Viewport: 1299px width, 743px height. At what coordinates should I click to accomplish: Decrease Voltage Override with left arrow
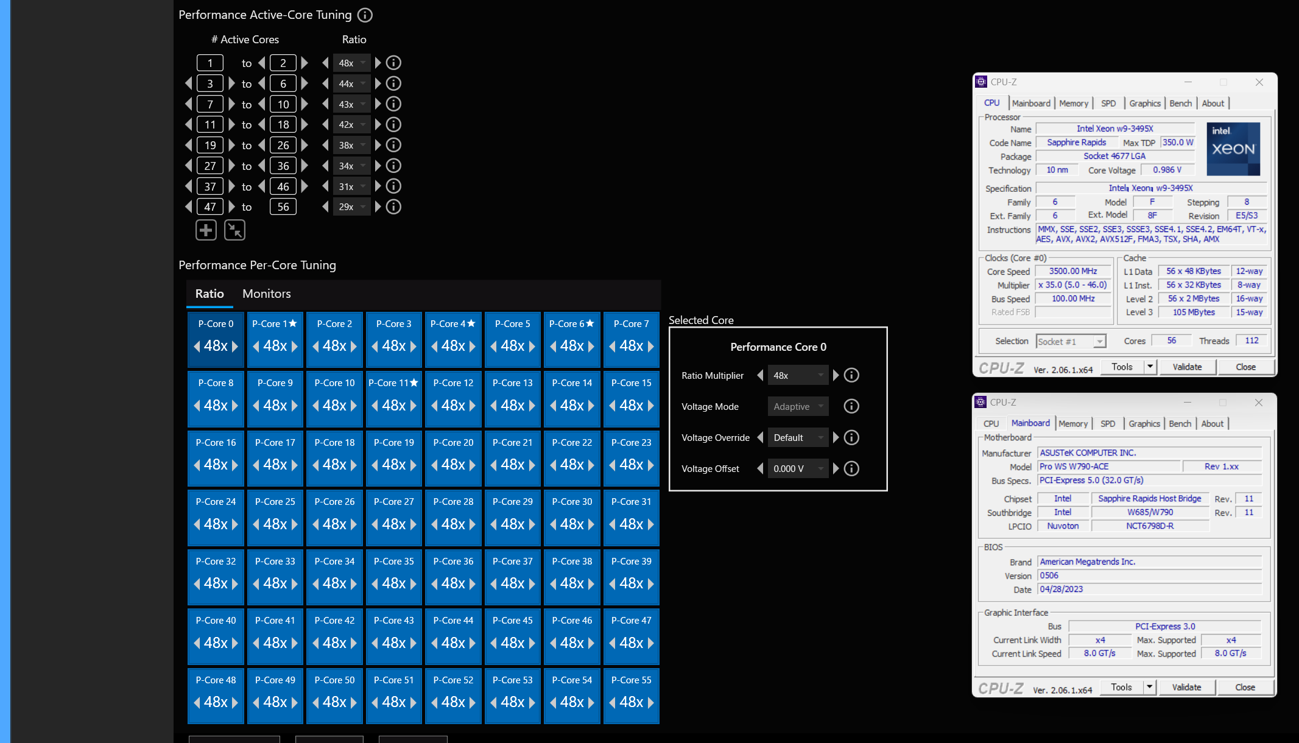point(760,437)
